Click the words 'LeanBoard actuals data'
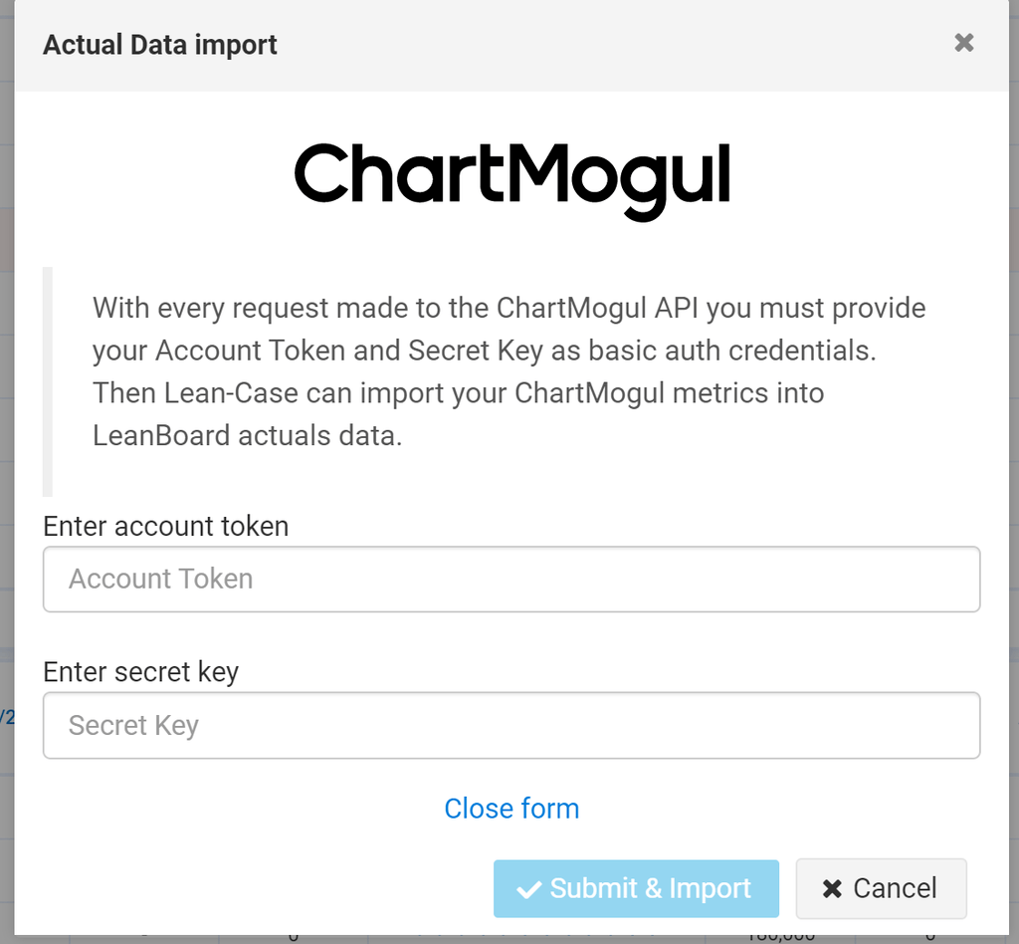The image size is (1019, 944). pos(247,436)
